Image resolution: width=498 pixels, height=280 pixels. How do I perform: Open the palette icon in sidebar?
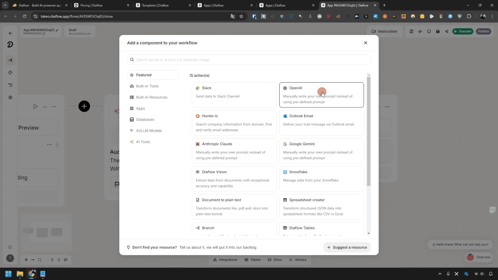point(10,73)
